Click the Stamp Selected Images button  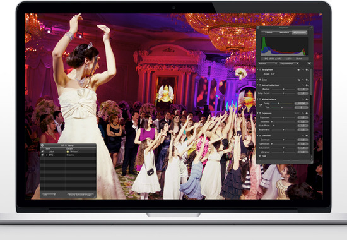(x=80, y=195)
